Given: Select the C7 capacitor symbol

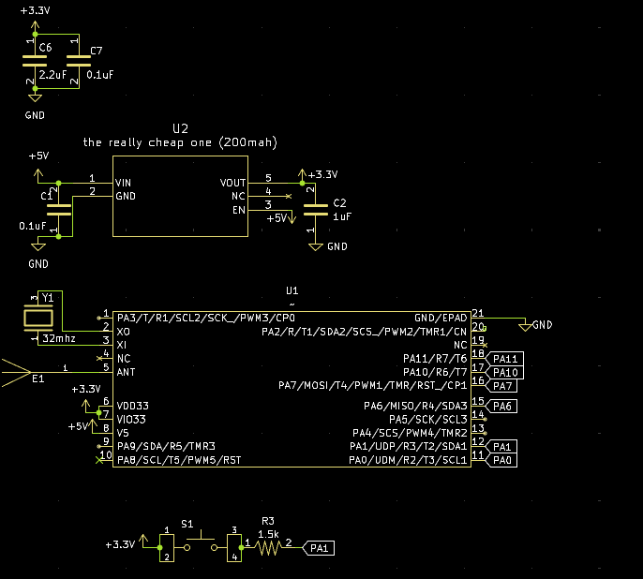Looking at the screenshot, I should tap(79, 61).
